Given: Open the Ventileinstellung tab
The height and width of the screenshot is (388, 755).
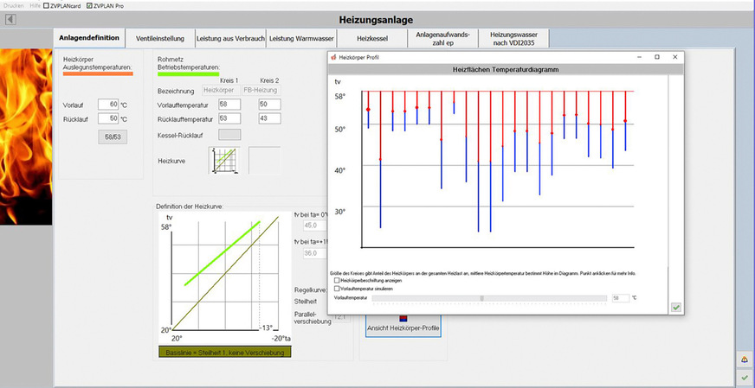Looking at the screenshot, I should (159, 38).
